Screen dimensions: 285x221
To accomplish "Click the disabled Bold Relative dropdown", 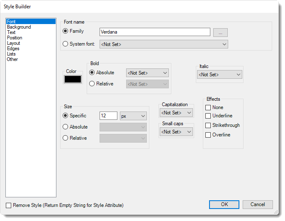I will point(147,84).
